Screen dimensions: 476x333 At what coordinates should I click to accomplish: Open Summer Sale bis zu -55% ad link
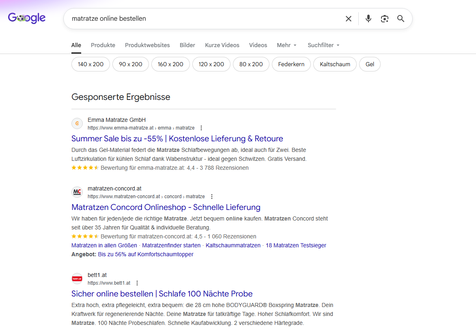177,139
